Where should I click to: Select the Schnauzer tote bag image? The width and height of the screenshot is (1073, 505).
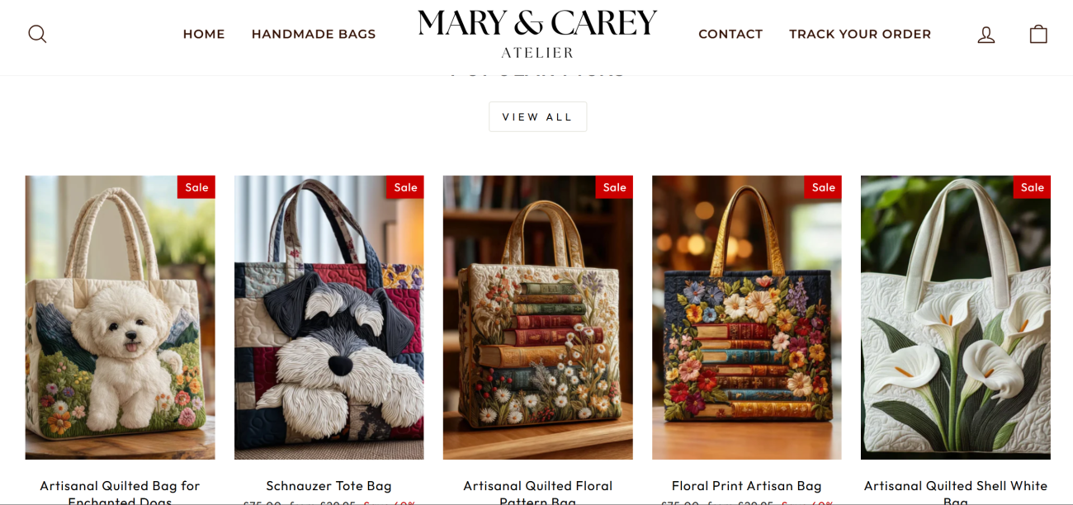tap(329, 318)
